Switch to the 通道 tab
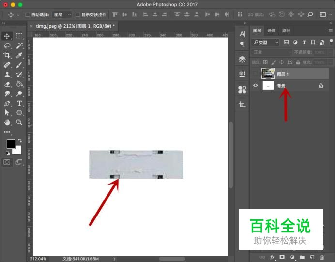Screen dimensions: 335x262 [x=271, y=31]
